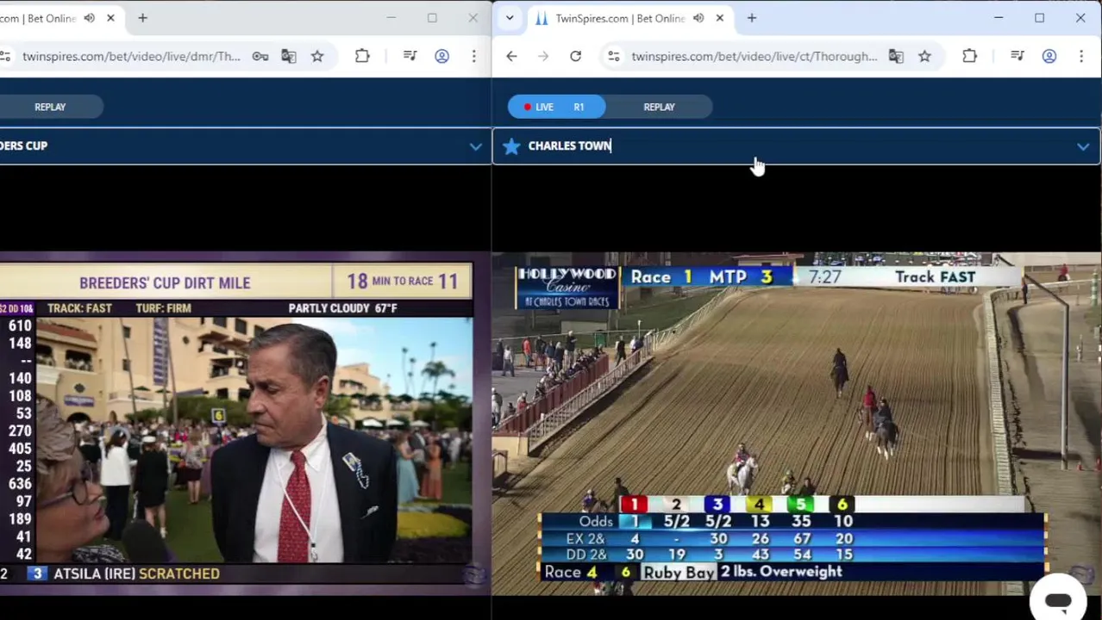Open a new tab in right window

tap(751, 18)
